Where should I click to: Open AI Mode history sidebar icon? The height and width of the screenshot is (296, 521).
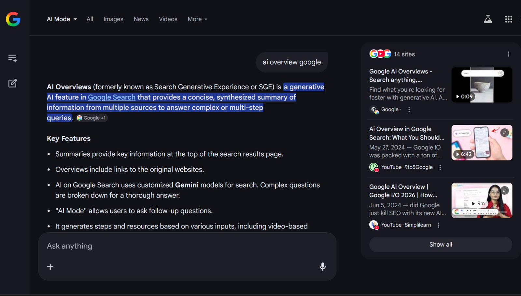tap(12, 58)
